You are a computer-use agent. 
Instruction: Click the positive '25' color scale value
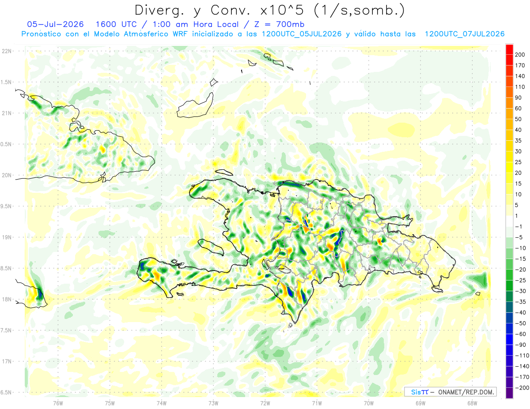519,162
